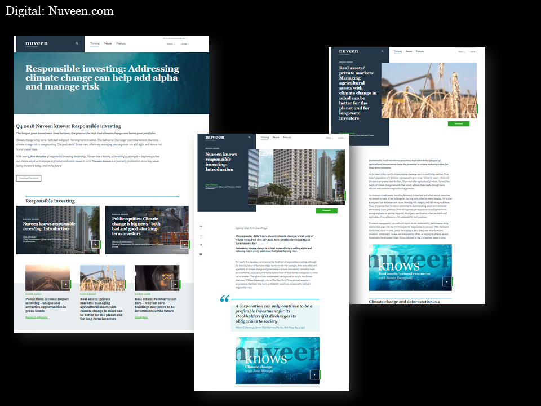Play the 'Nuveen knows responsible investing: Introduction' card video
541x406 pixels.
click(x=96, y=244)
